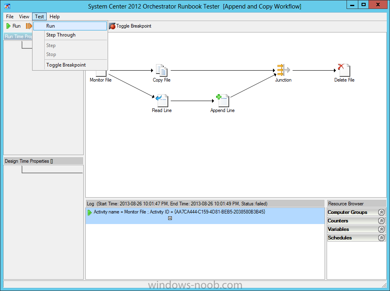Click the orange Step Through toolbar icon
This screenshot has height=291, width=390.
[29, 26]
